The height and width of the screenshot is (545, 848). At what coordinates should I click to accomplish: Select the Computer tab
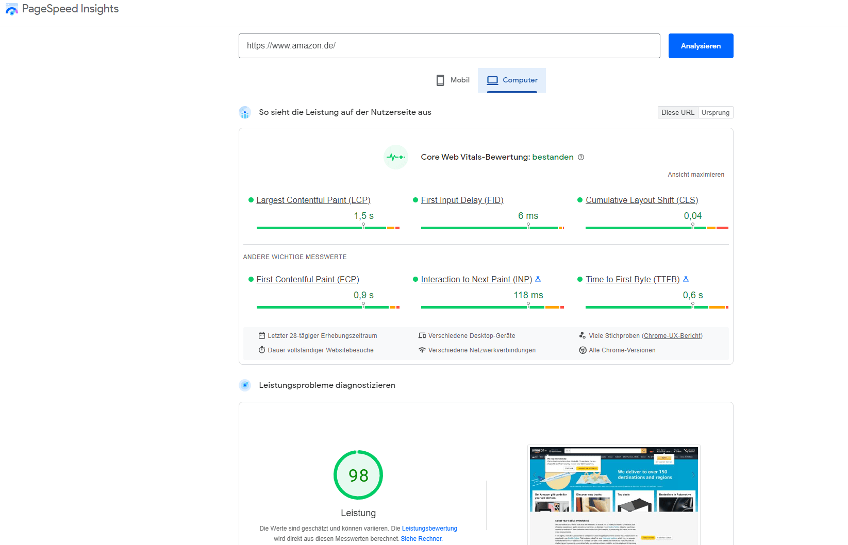(512, 80)
